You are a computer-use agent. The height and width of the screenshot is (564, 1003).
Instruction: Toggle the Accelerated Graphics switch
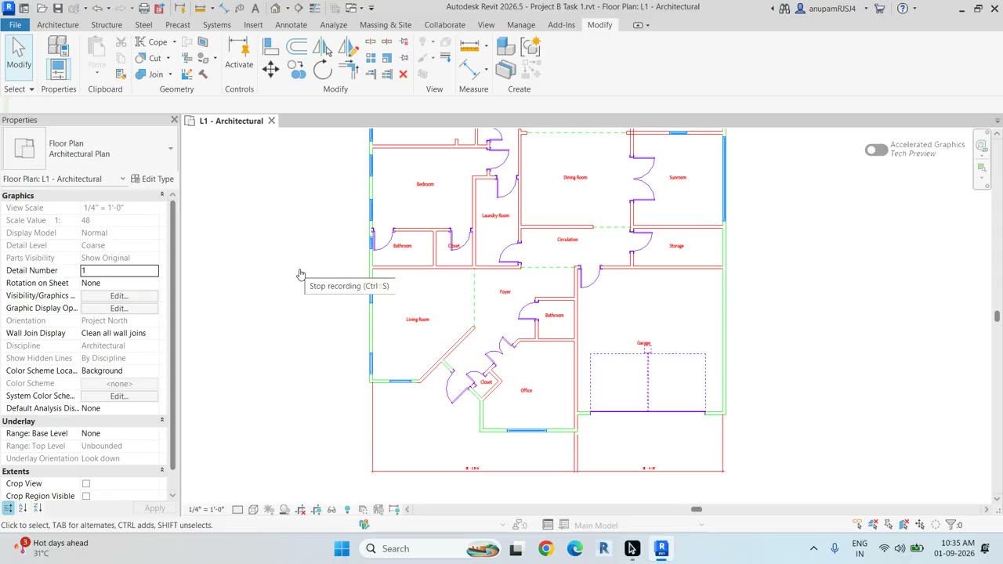click(876, 150)
